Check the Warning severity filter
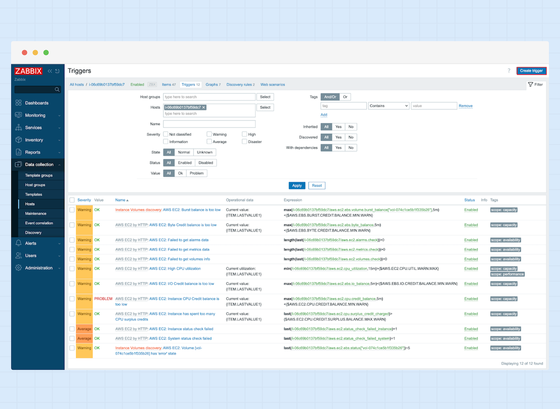Image resolution: width=560 pixels, height=409 pixels. tap(209, 134)
